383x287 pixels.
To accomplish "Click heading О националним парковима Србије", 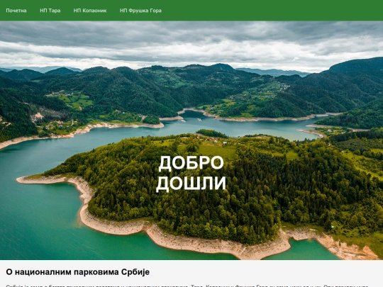I will point(78,272).
